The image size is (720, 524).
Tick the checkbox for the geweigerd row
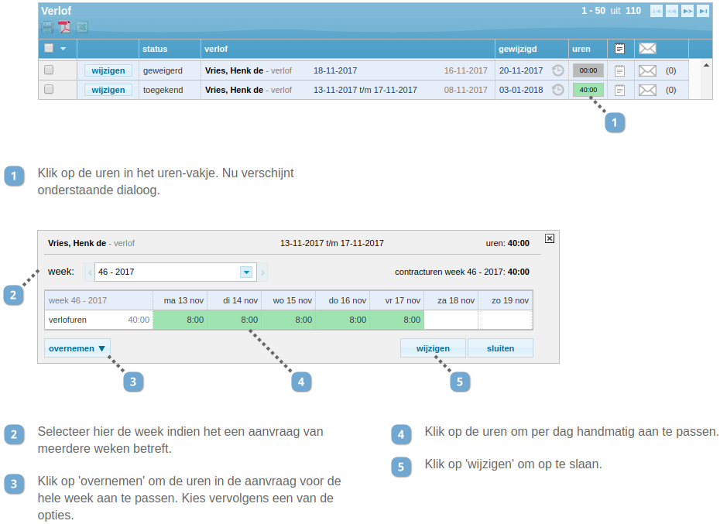(x=49, y=70)
